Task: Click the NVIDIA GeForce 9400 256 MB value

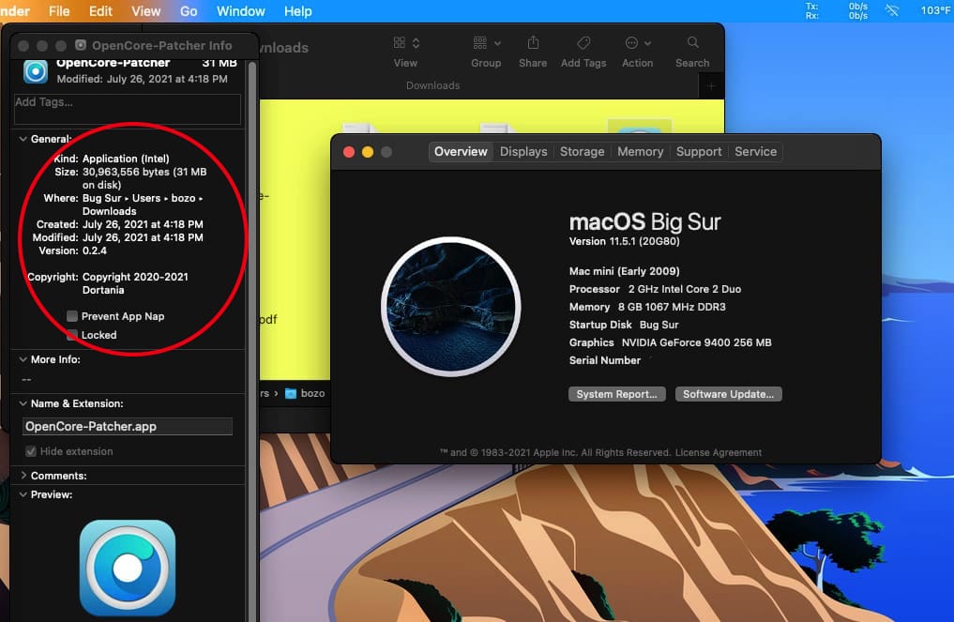Action: click(697, 342)
